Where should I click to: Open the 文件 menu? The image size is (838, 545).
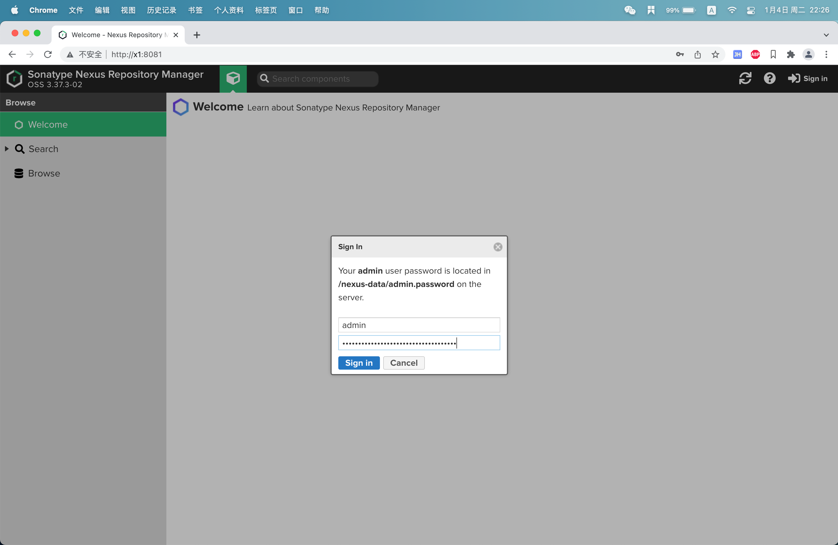[76, 10]
